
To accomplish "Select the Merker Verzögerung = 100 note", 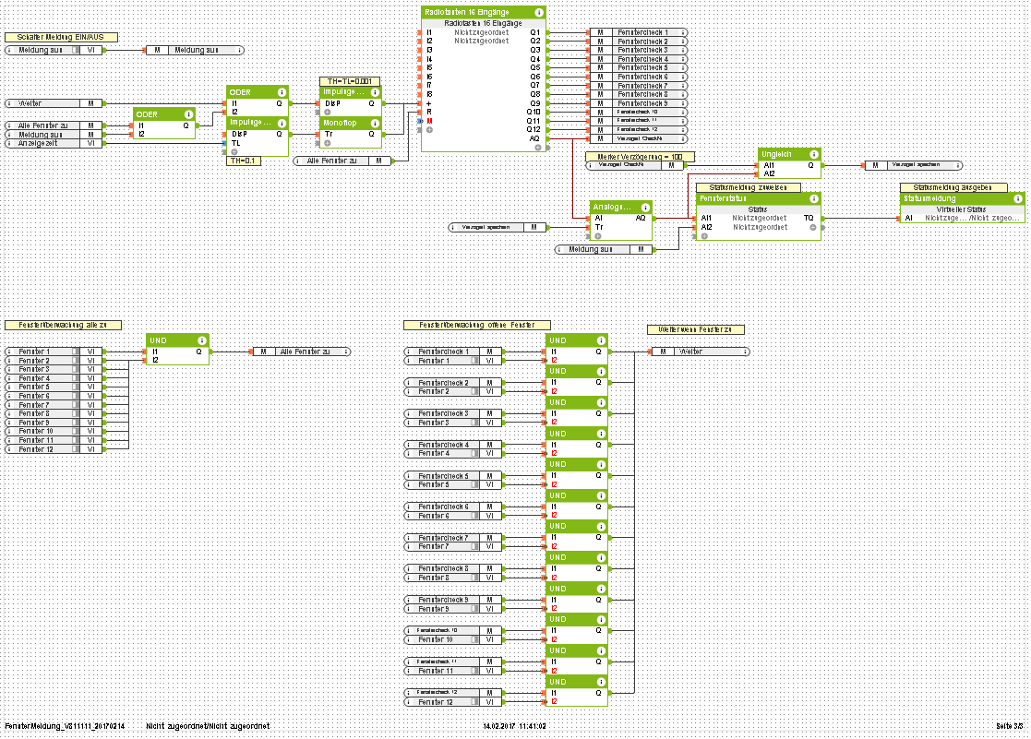I will 640,157.
